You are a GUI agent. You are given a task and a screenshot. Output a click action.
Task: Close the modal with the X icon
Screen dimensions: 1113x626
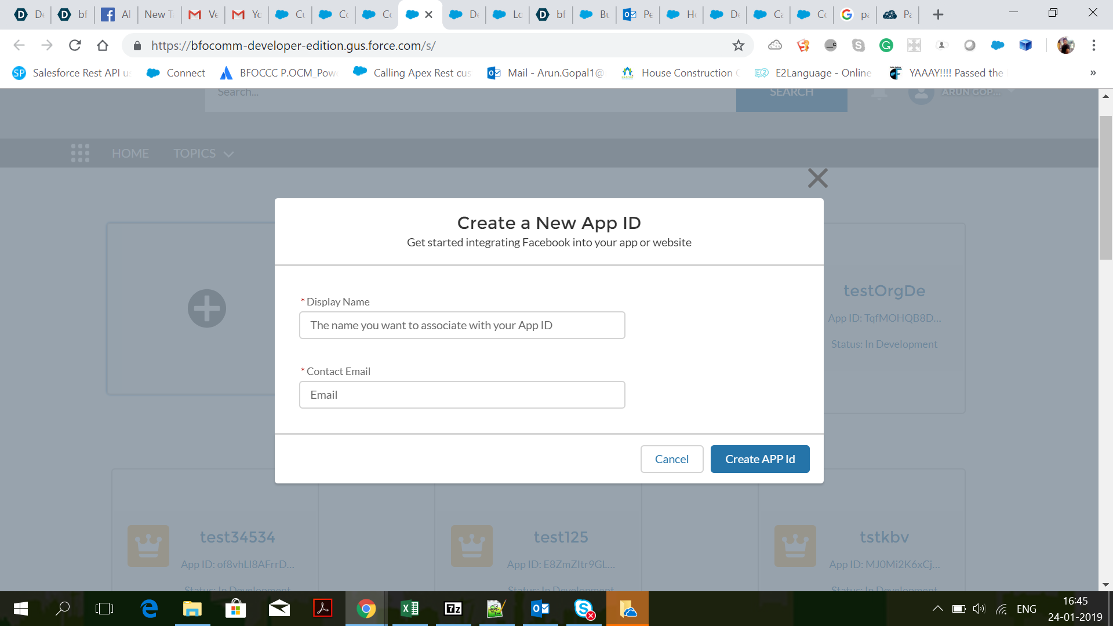click(x=817, y=178)
